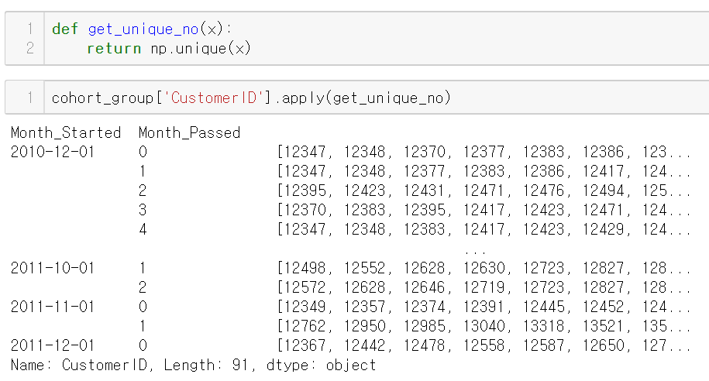The height and width of the screenshot is (381, 709).
Task: Click the cohort_group apply code cell
Action: (357, 98)
